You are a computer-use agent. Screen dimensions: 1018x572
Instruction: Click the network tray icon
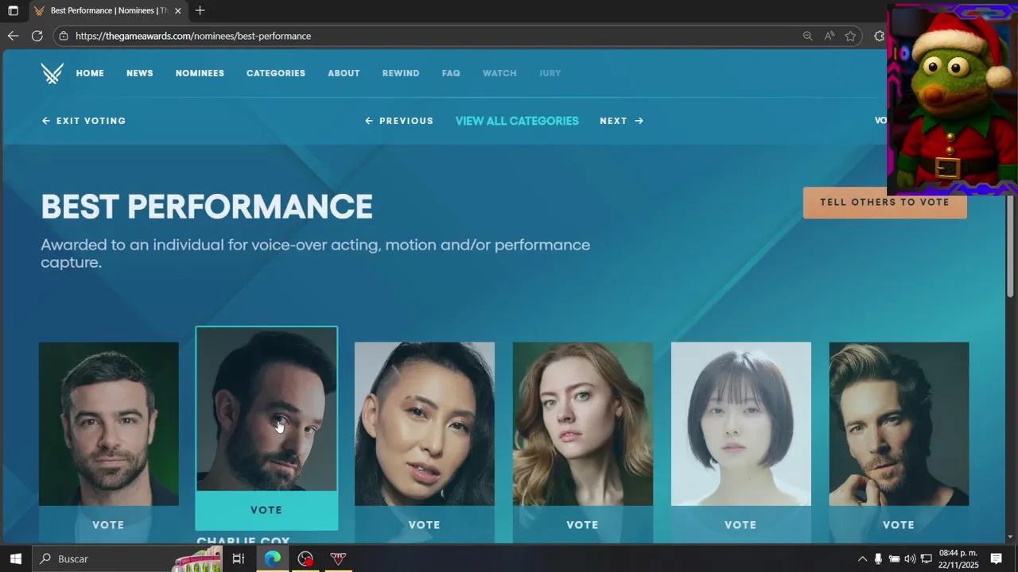(926, 558)
